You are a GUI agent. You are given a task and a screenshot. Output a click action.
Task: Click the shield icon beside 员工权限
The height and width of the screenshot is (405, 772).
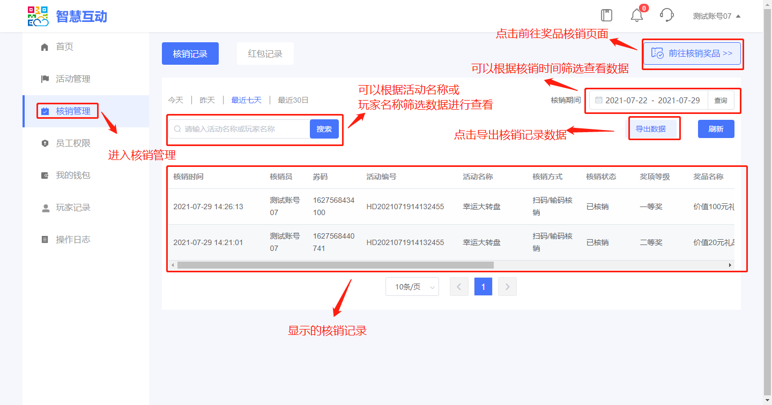pos(45,143)
